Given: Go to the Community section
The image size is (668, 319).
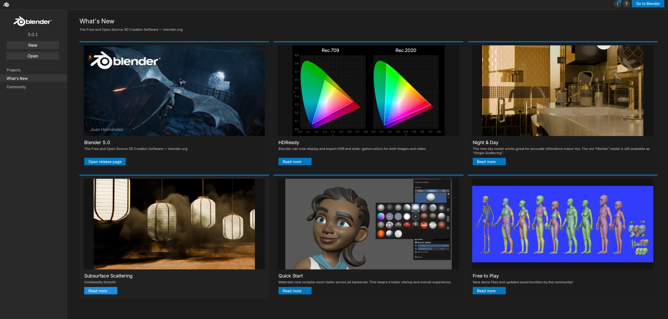Looking at the screenshot, I should point(16,87).
